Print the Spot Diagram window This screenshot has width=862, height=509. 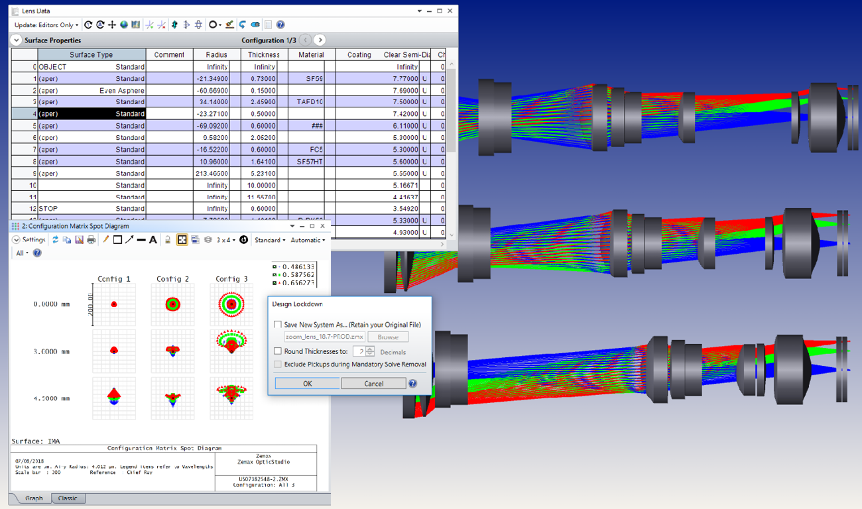pos(91,240)
